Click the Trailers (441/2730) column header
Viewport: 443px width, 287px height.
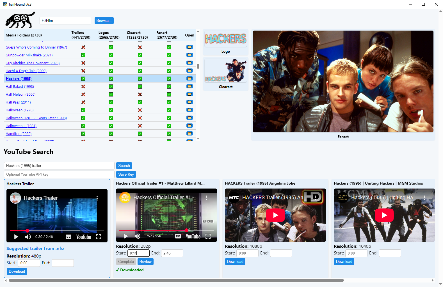click(81, 35)
